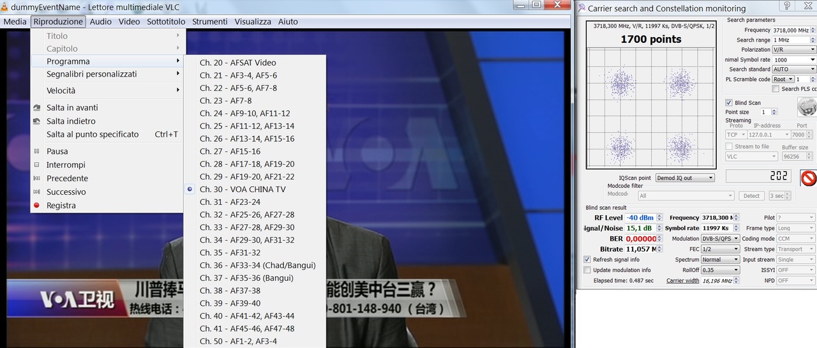Expand the Segnalibri personalizzati submenu

(108, 74)
